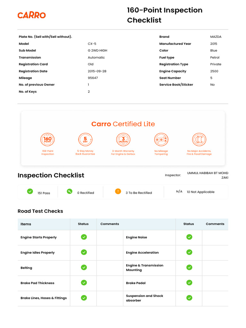Click the 'Brake Pad Thickness' row label

pos(37,283)
